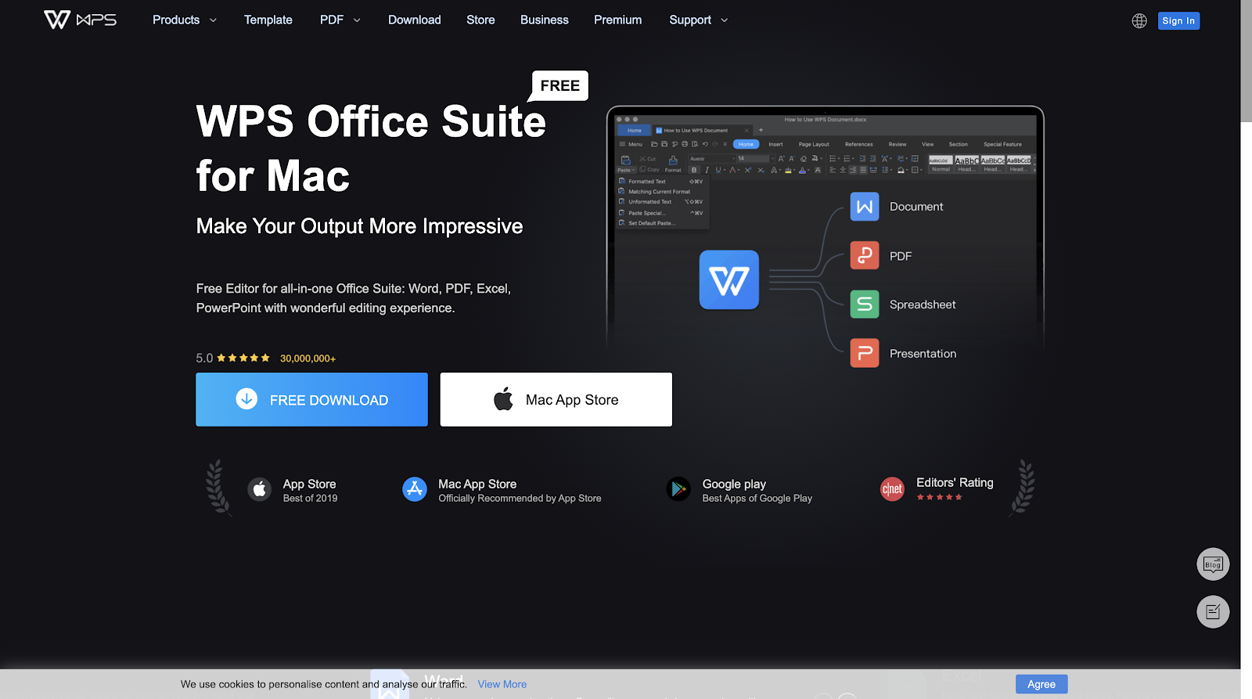The height and width of the screenshot is (699, 1252).
Task: Click the 30,000,000+ downloads text
Action: [308, 359]
